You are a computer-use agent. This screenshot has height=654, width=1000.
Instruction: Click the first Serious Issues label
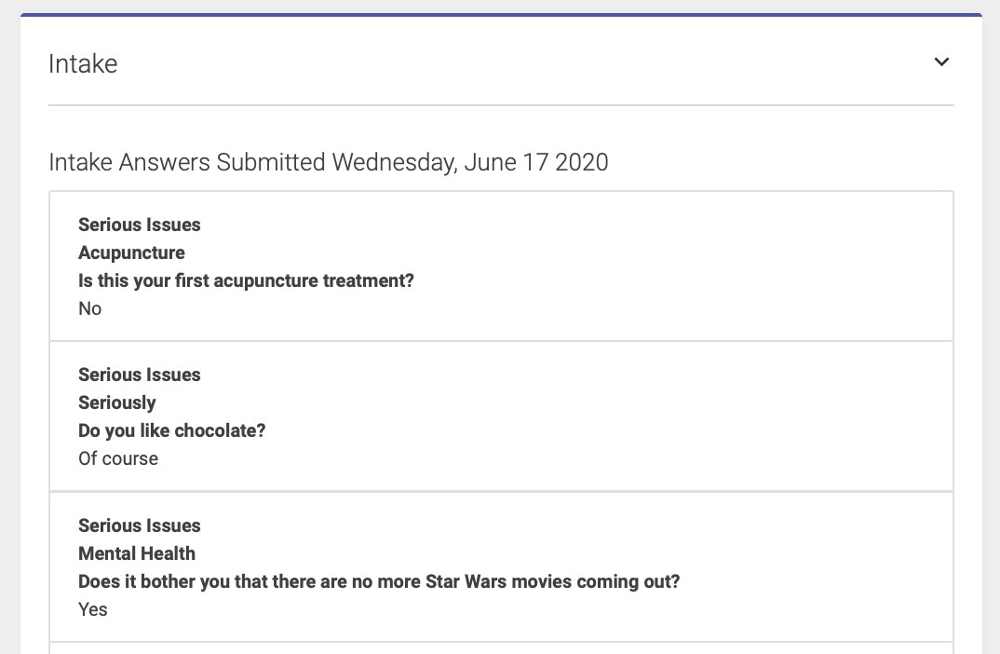pos(139,225)
